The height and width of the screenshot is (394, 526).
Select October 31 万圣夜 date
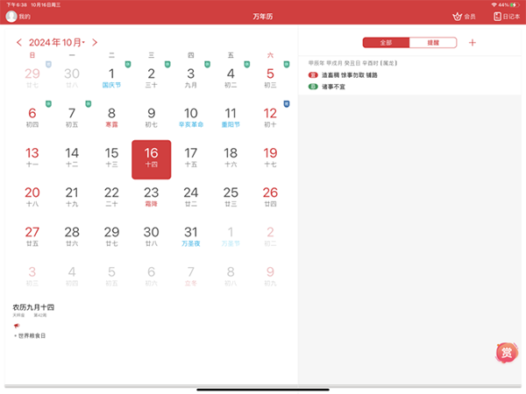pos(190,236)
